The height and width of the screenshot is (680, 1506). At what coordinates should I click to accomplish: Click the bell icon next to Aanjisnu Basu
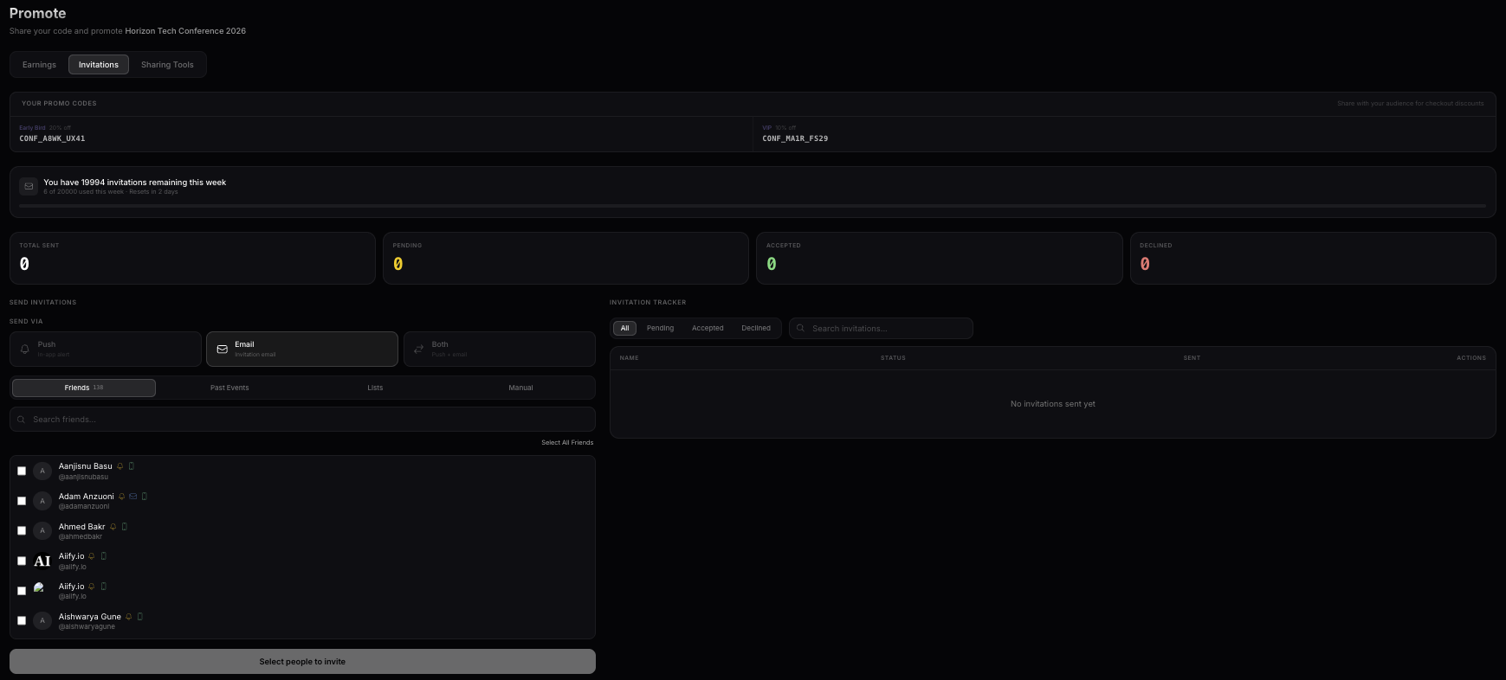click(120, 466)
